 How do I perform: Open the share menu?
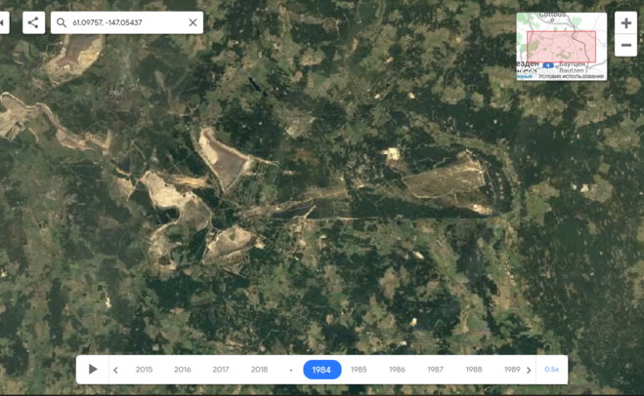tap(32, 22)
